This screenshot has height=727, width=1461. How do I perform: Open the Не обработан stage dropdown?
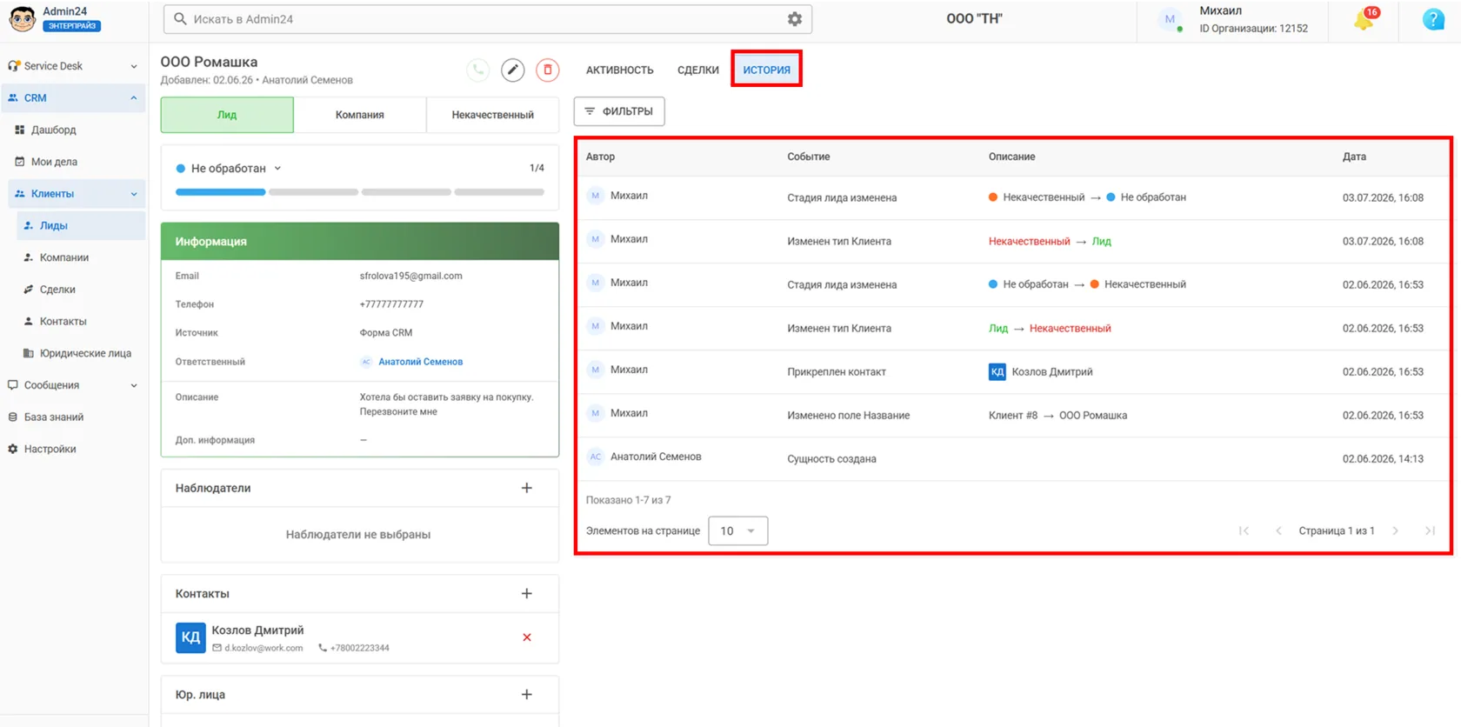click(x=230, y=169)
